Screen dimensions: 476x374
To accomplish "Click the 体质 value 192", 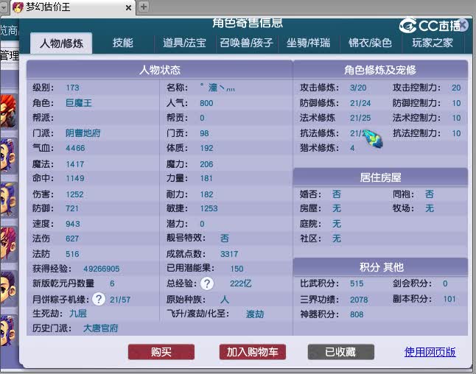I will 207,148.
